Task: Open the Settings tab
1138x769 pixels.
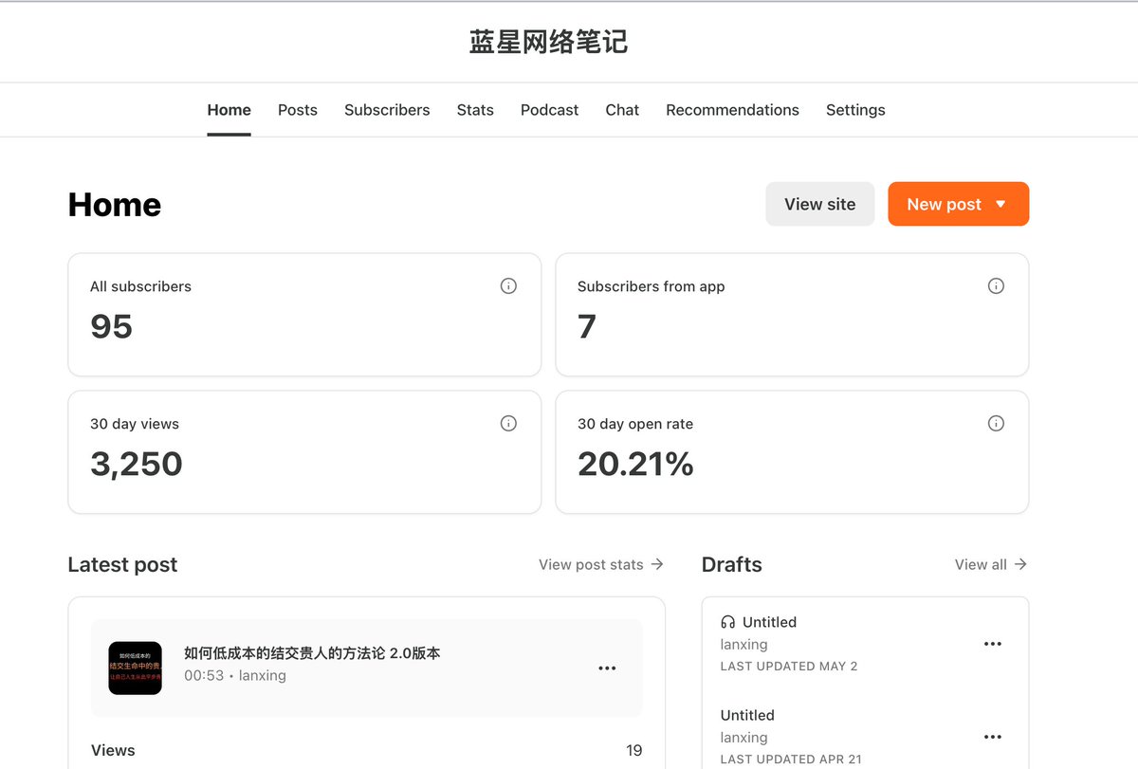Action: tap(855, 110)
